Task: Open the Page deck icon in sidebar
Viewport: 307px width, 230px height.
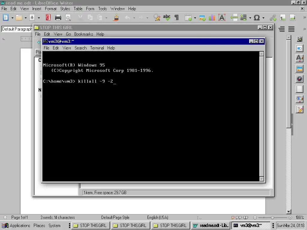Action: coord(300,89)
